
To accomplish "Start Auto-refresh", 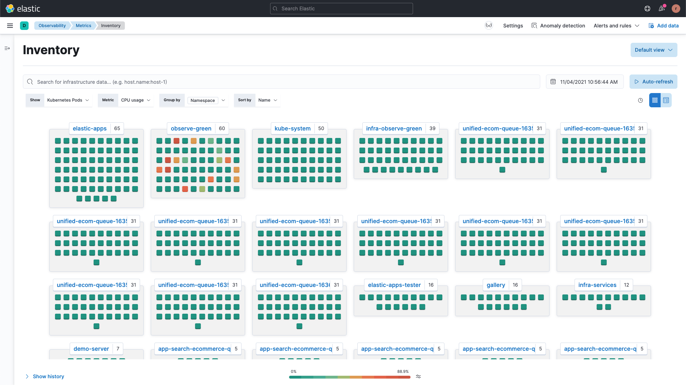I will (x=653, y=82).
